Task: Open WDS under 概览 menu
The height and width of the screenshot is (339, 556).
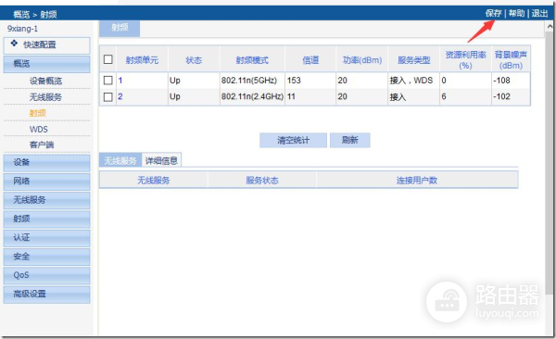Action: coord(39,130)
